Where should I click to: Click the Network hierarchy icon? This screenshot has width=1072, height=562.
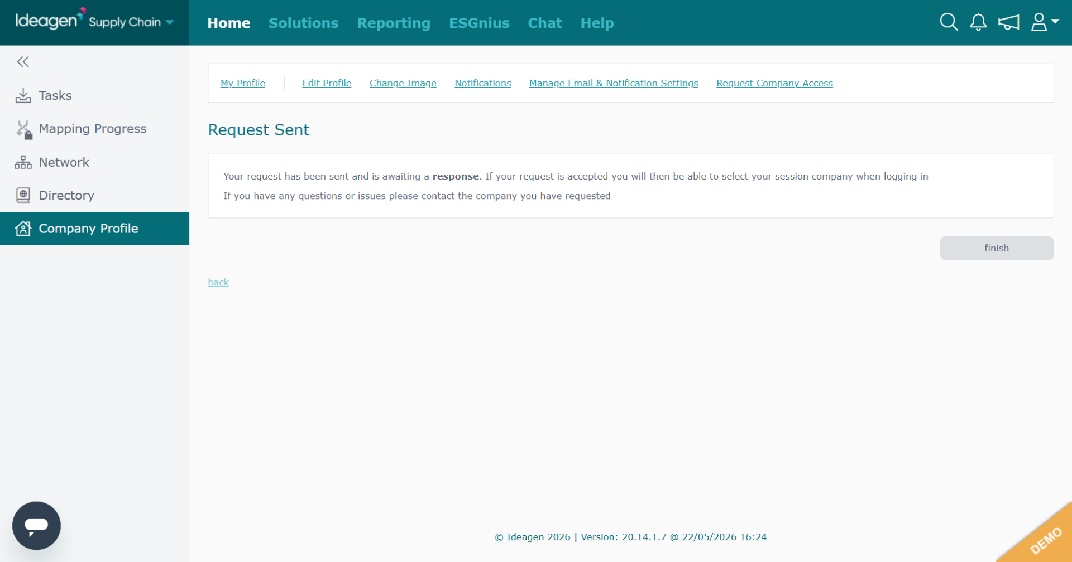pyautogui.click(x=23, y=162)
